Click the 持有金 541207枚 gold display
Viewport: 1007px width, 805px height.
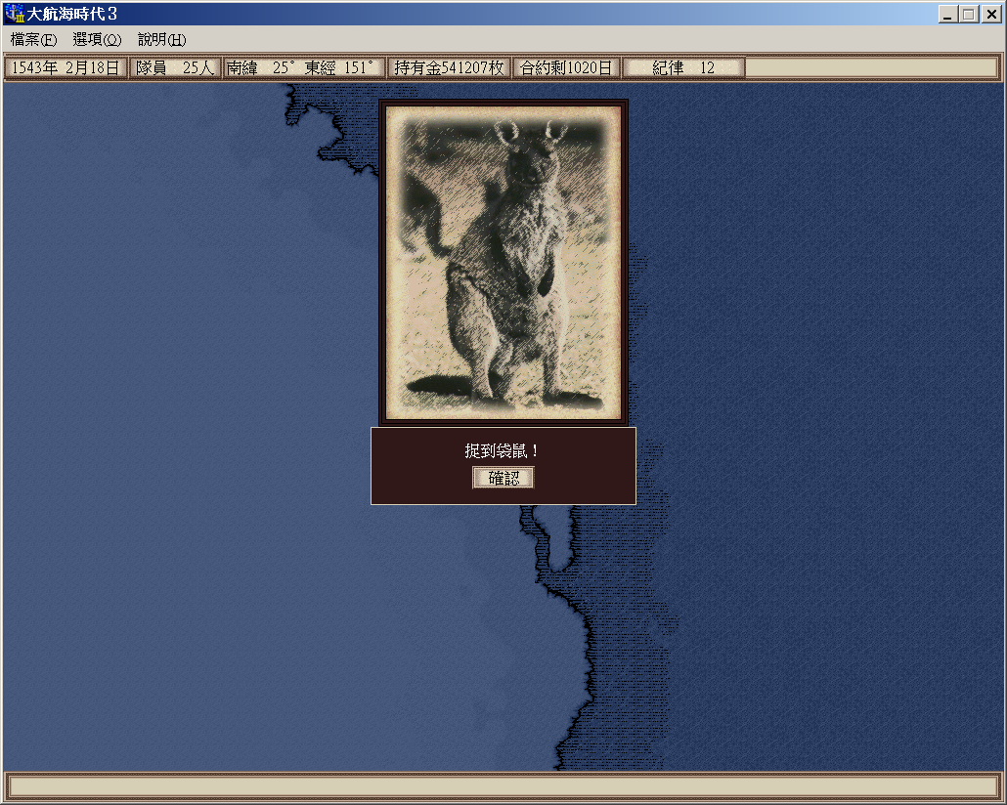coord(449,68)
